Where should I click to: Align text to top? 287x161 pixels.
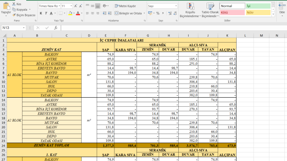[87, 6]
